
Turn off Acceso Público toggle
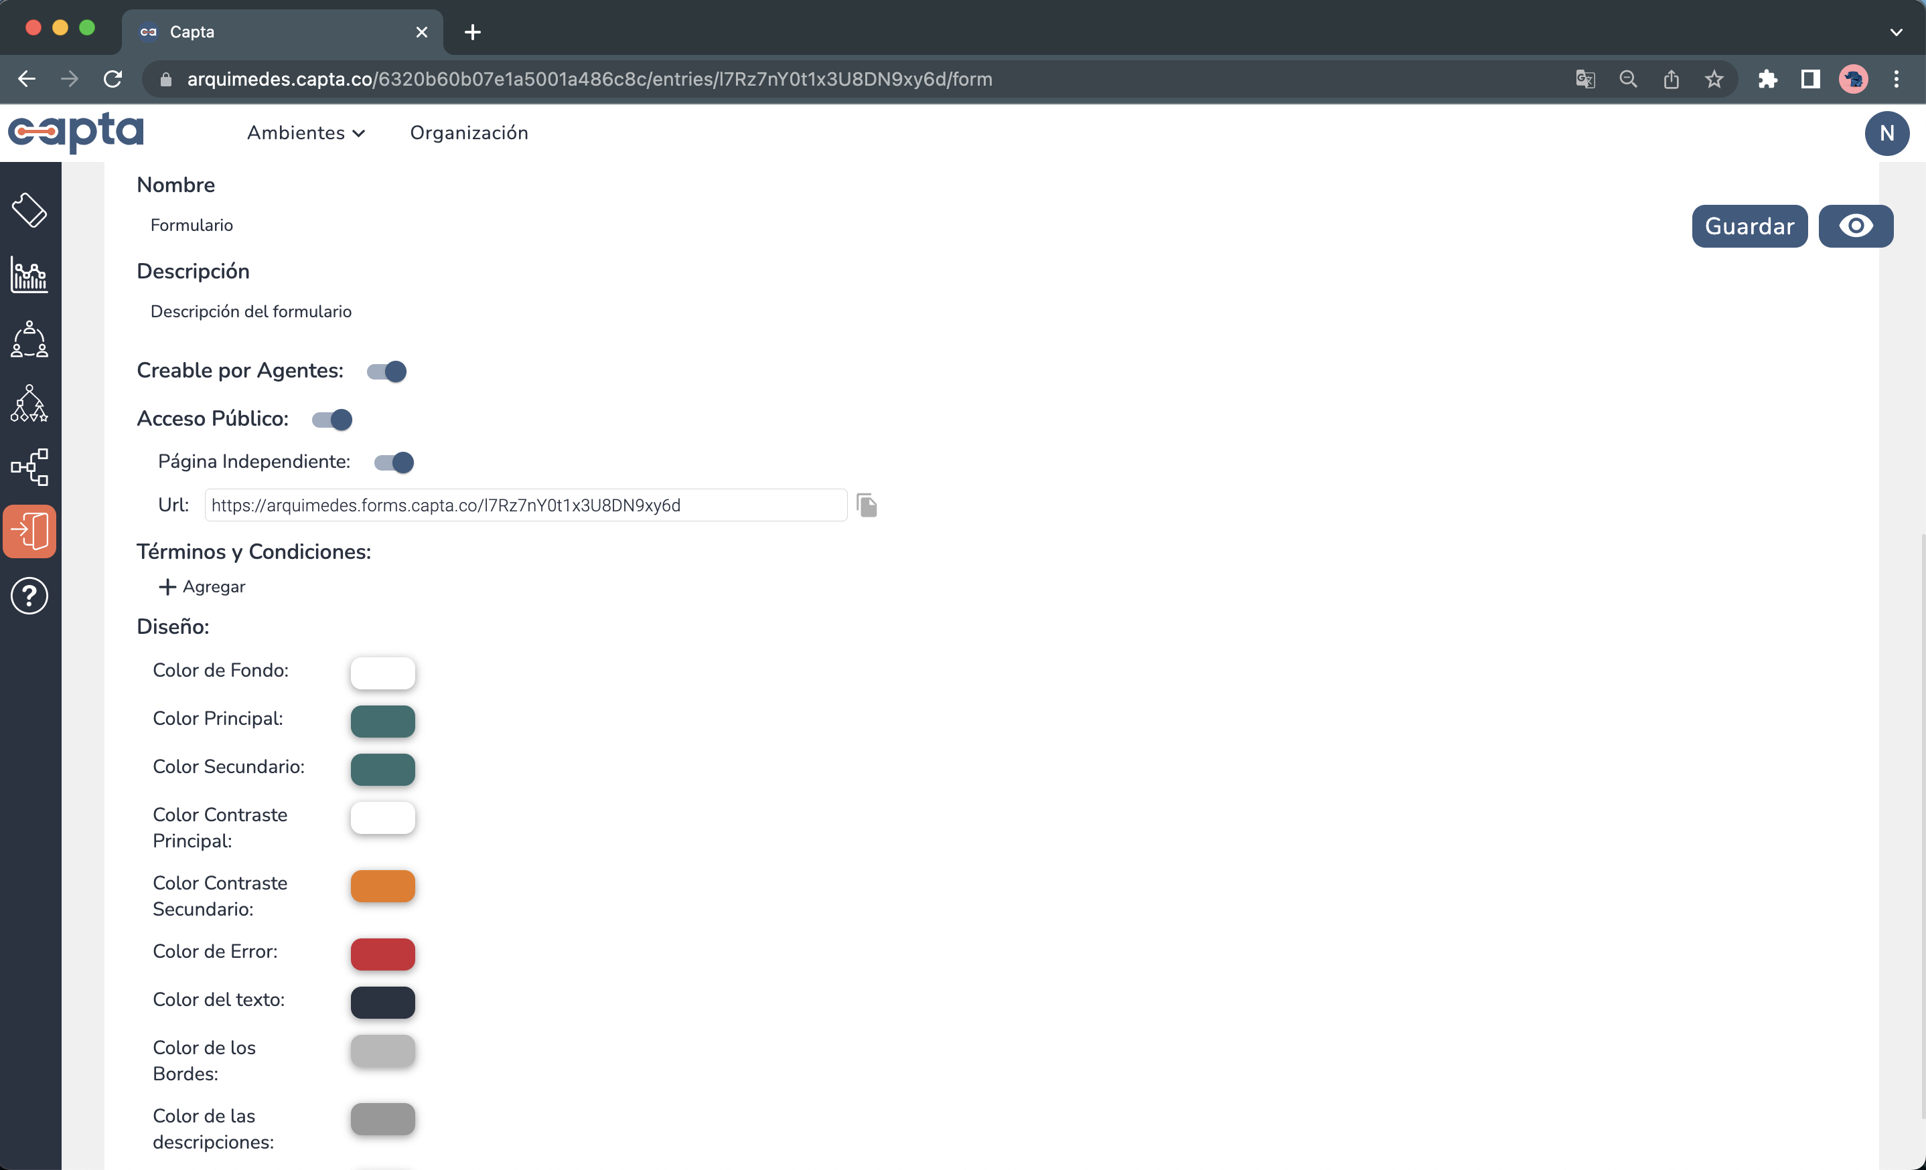331,420
